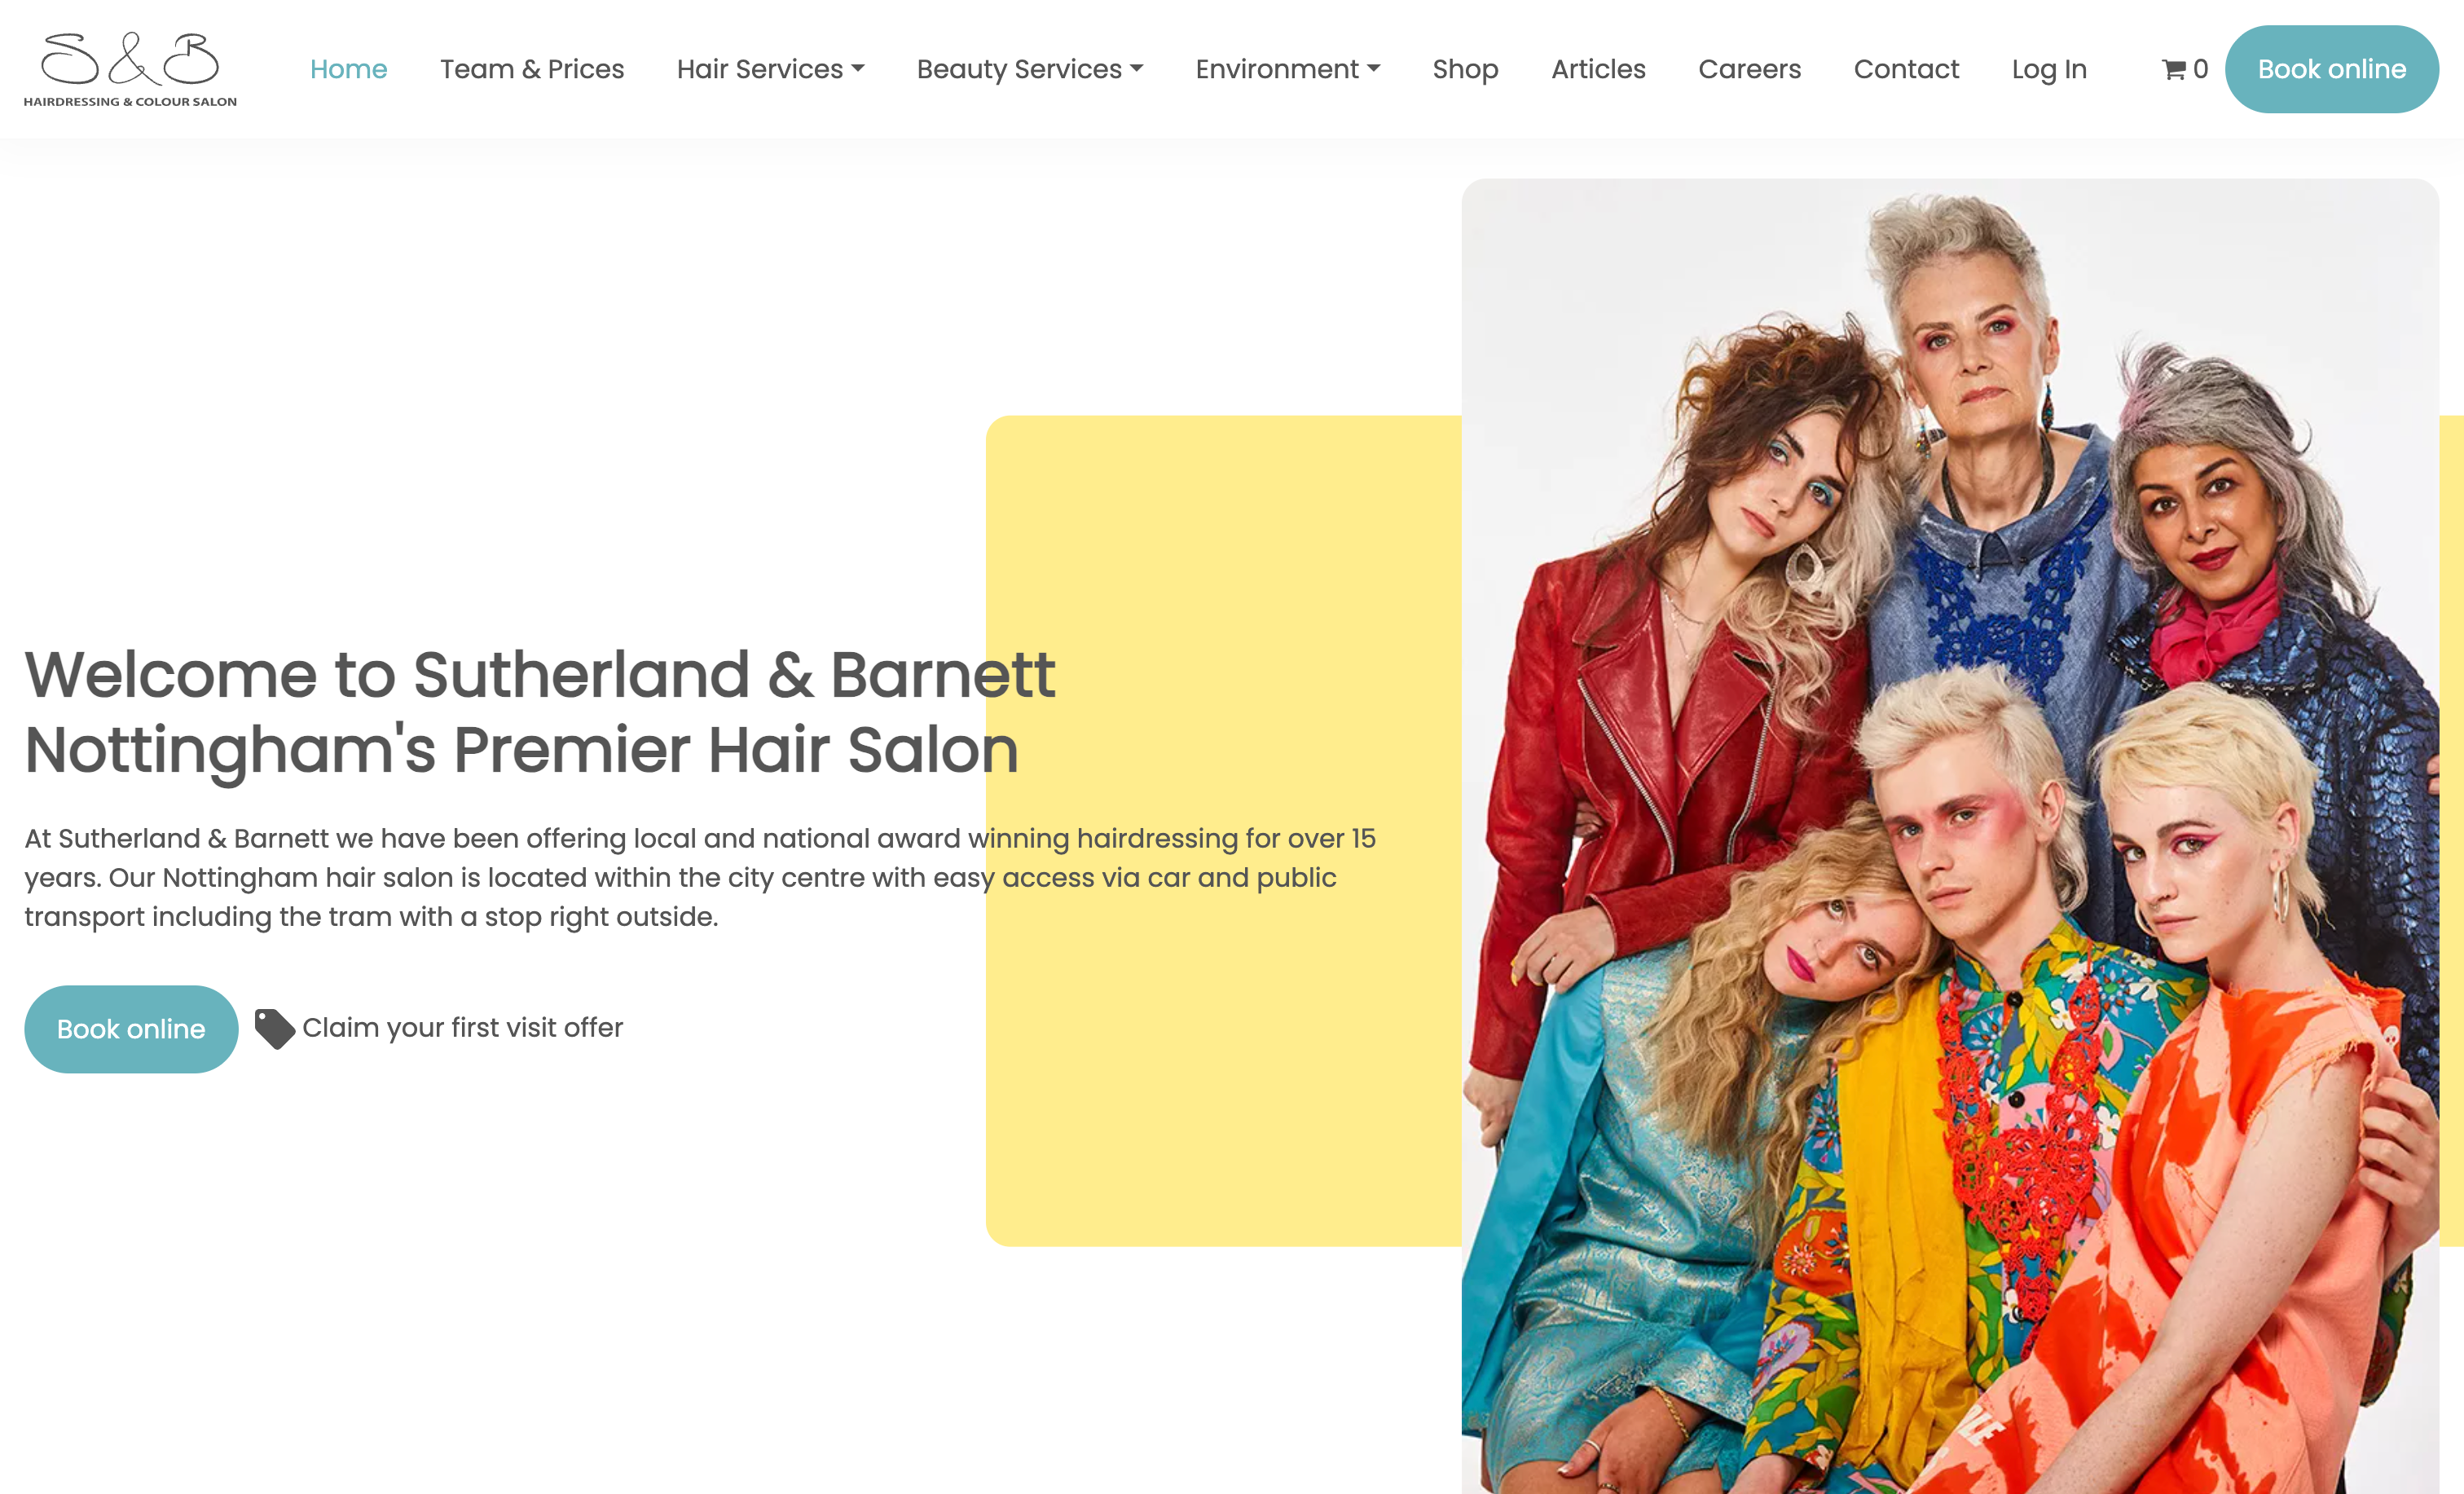The width and height of the screenshot is (2464, 1494).
Task: Open the Careers page
Action: tap(1749, 69)
